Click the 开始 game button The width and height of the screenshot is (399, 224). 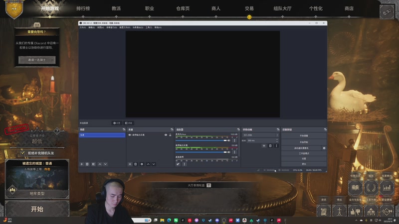pyautogui.click(x=37, y=209)
